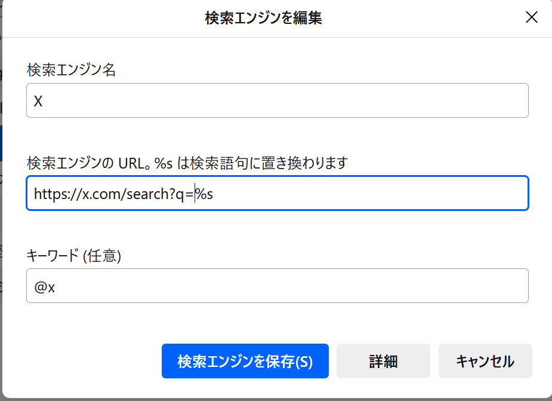Click "%s" in the URL hint label
552x401 pixels.
[x=164, y=163]
